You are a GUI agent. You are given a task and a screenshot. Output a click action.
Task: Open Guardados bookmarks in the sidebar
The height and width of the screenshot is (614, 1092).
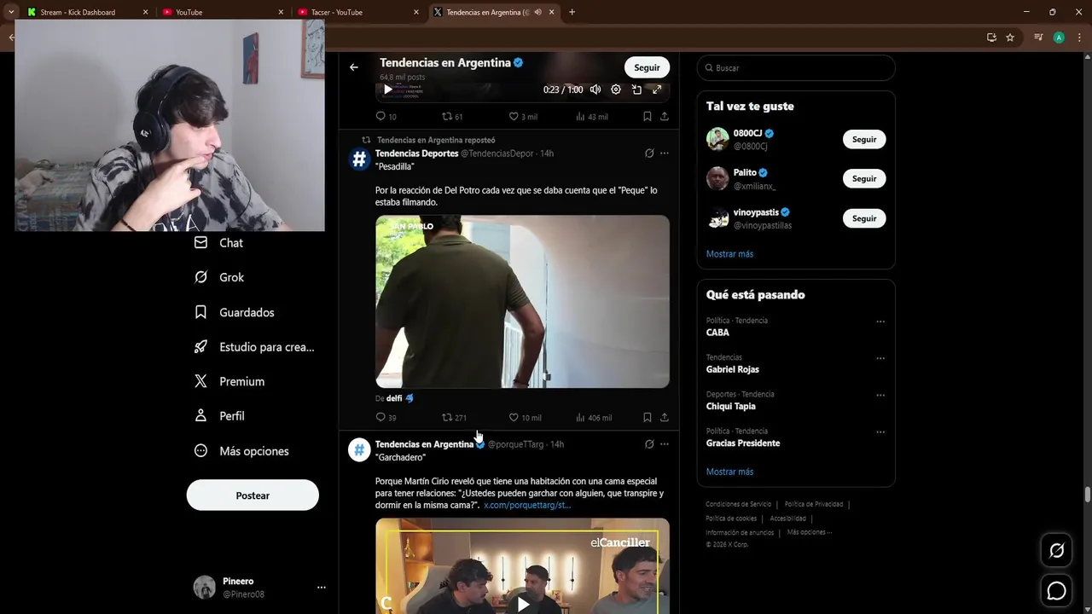coord(235,312)
